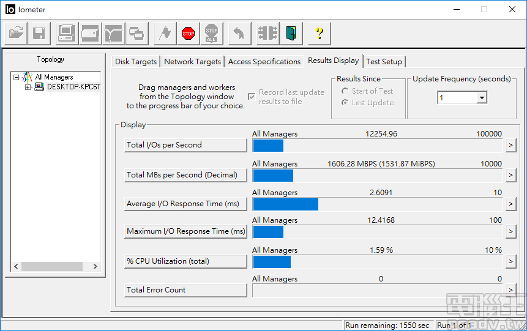Open Access Specifications tab

click(x=264, y=62)
